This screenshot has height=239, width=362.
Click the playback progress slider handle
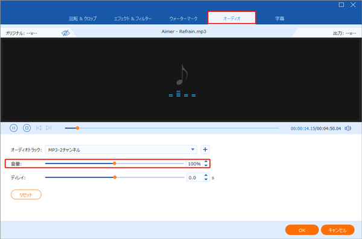(78, 128)
